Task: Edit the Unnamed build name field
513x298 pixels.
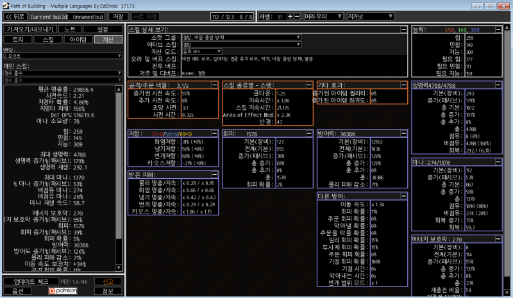Action: coord(87,17)
